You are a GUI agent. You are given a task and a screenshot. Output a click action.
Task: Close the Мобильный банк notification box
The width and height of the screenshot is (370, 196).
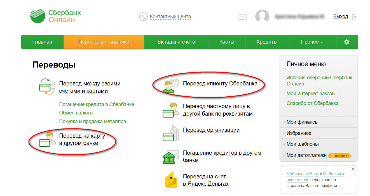pos(353,169)
